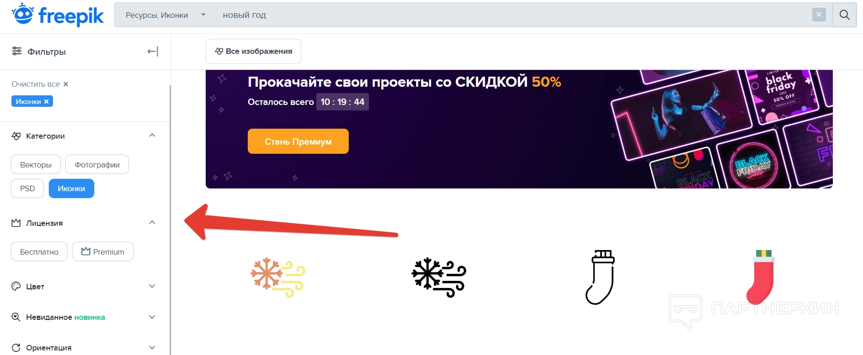The width and height of the screenshot is (863, 355).
Task: Click the Все изображения button
Action: tap(253, 52)
